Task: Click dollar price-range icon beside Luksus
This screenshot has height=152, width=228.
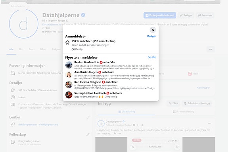Action: [13, 97]
